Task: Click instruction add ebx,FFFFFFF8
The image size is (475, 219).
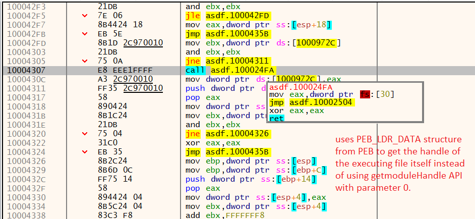Action: tap(225, 215)
